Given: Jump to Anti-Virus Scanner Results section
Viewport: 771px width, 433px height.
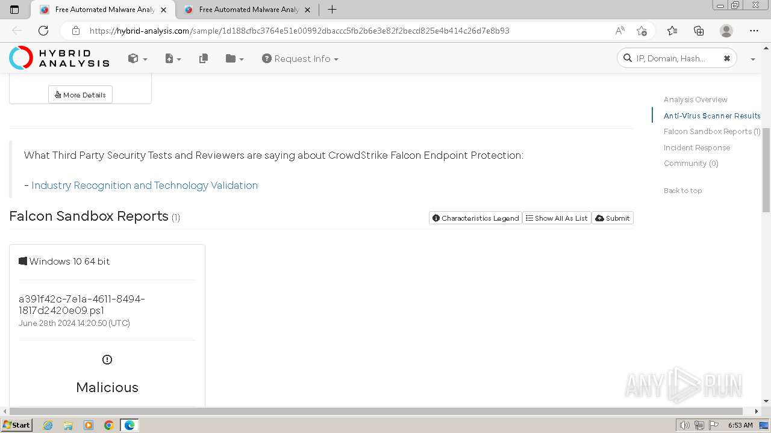Looking at the screenshot, I should pos(712,115).
